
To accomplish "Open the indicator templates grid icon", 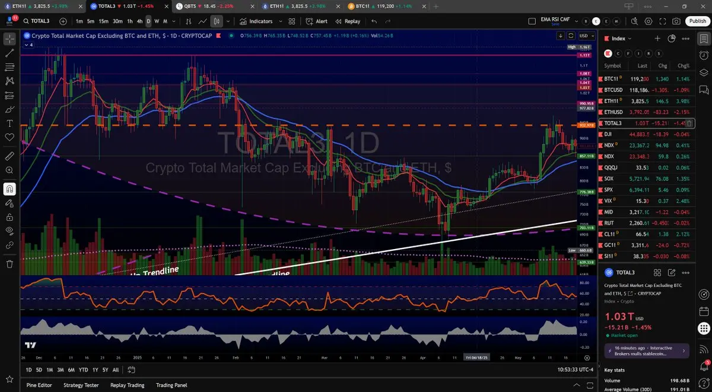I will [292, 21].
